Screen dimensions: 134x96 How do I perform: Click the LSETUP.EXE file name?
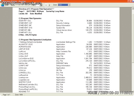(x=24, y=49)
